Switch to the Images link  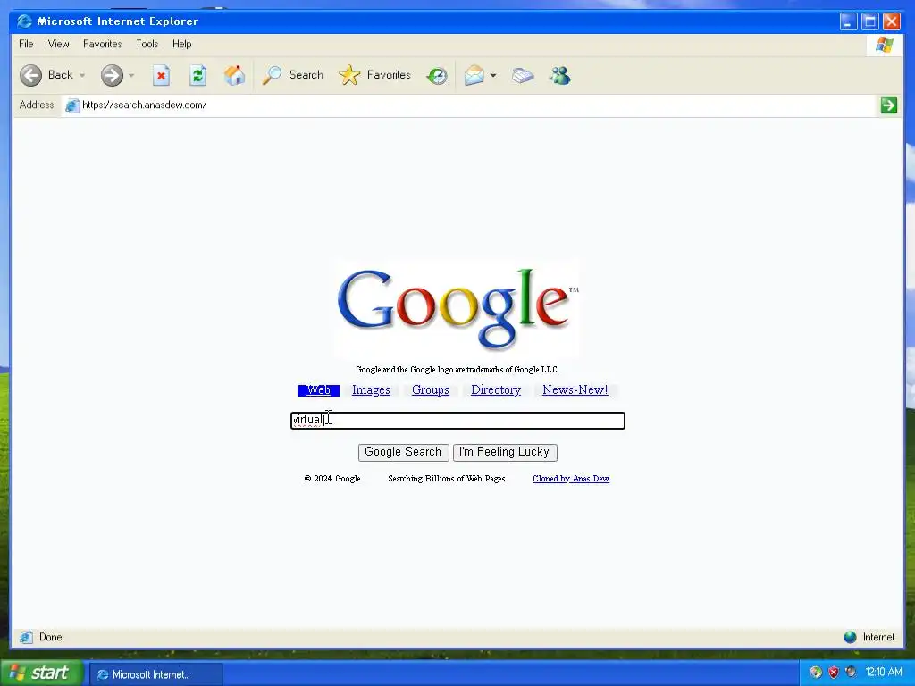371,390
